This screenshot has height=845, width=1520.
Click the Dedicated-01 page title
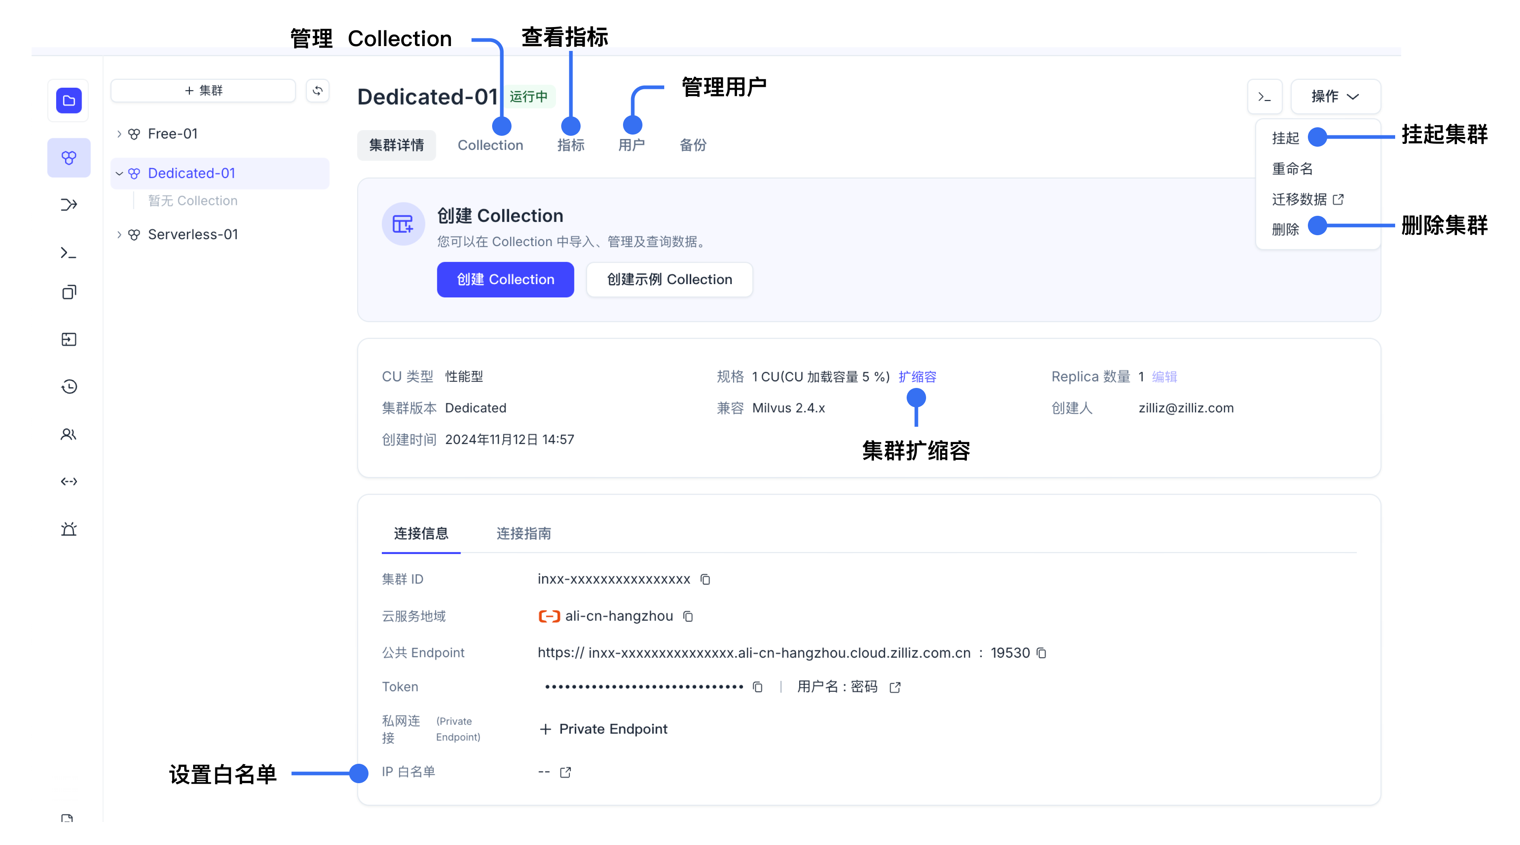(x=427, y=97)
